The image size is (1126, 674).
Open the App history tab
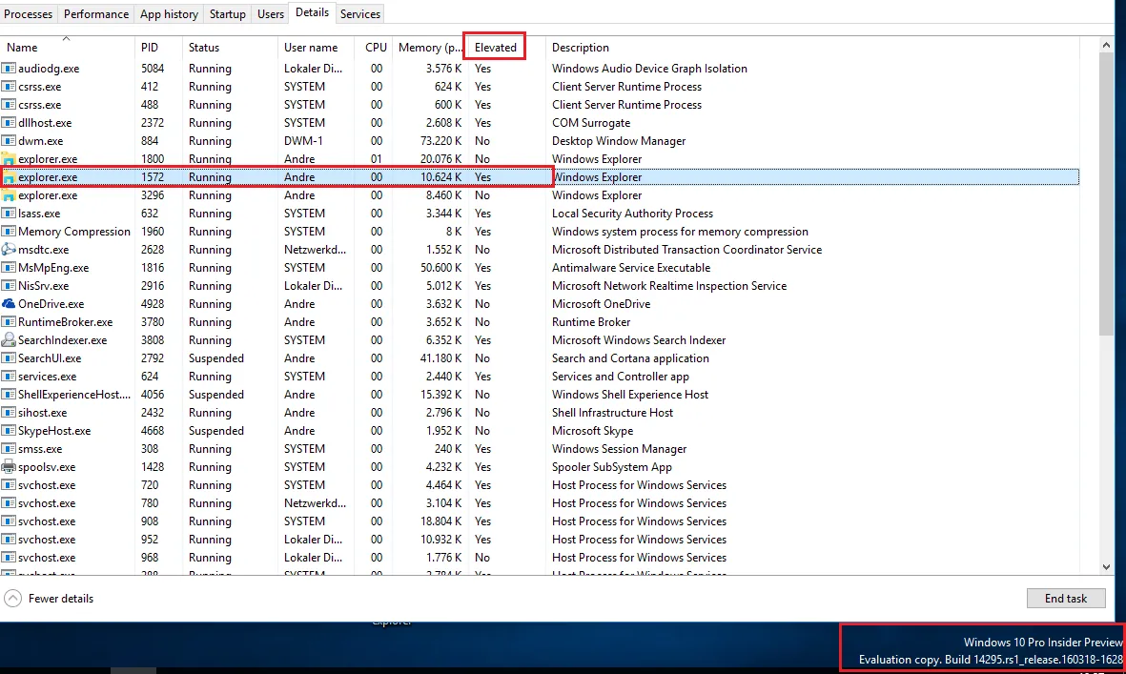169,13
